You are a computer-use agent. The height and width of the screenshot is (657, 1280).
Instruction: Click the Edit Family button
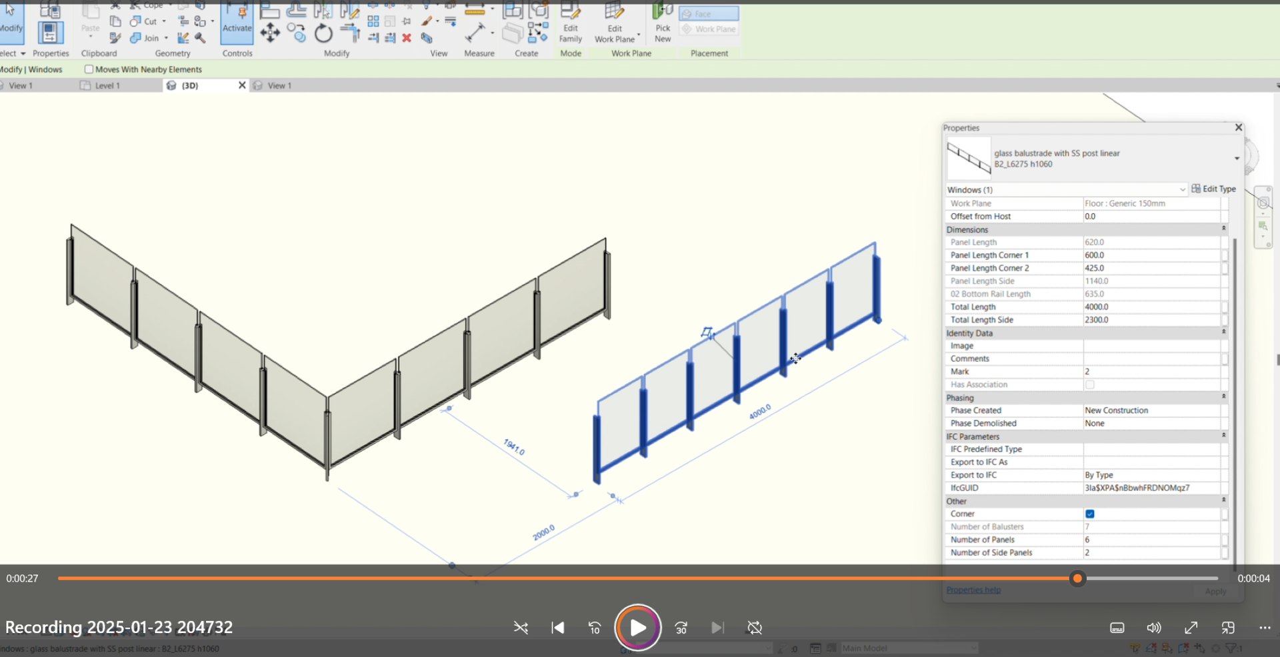pos(571,23)
